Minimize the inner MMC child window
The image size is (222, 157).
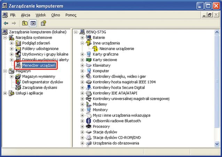pos(204,15)
